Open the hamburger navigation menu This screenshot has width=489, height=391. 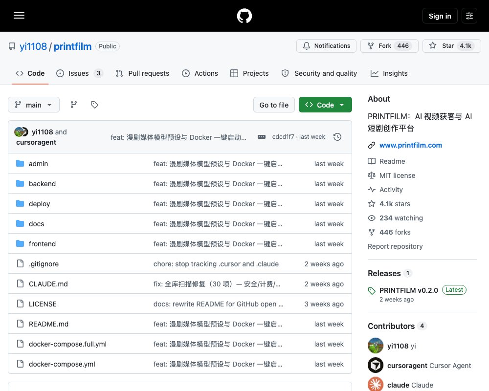tap(19, 15)
